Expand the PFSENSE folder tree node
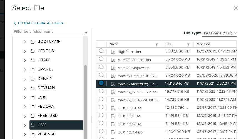 (x=25, y=135)
